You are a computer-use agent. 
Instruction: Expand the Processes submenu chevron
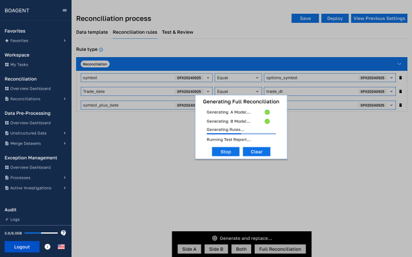tap(65, 178)
